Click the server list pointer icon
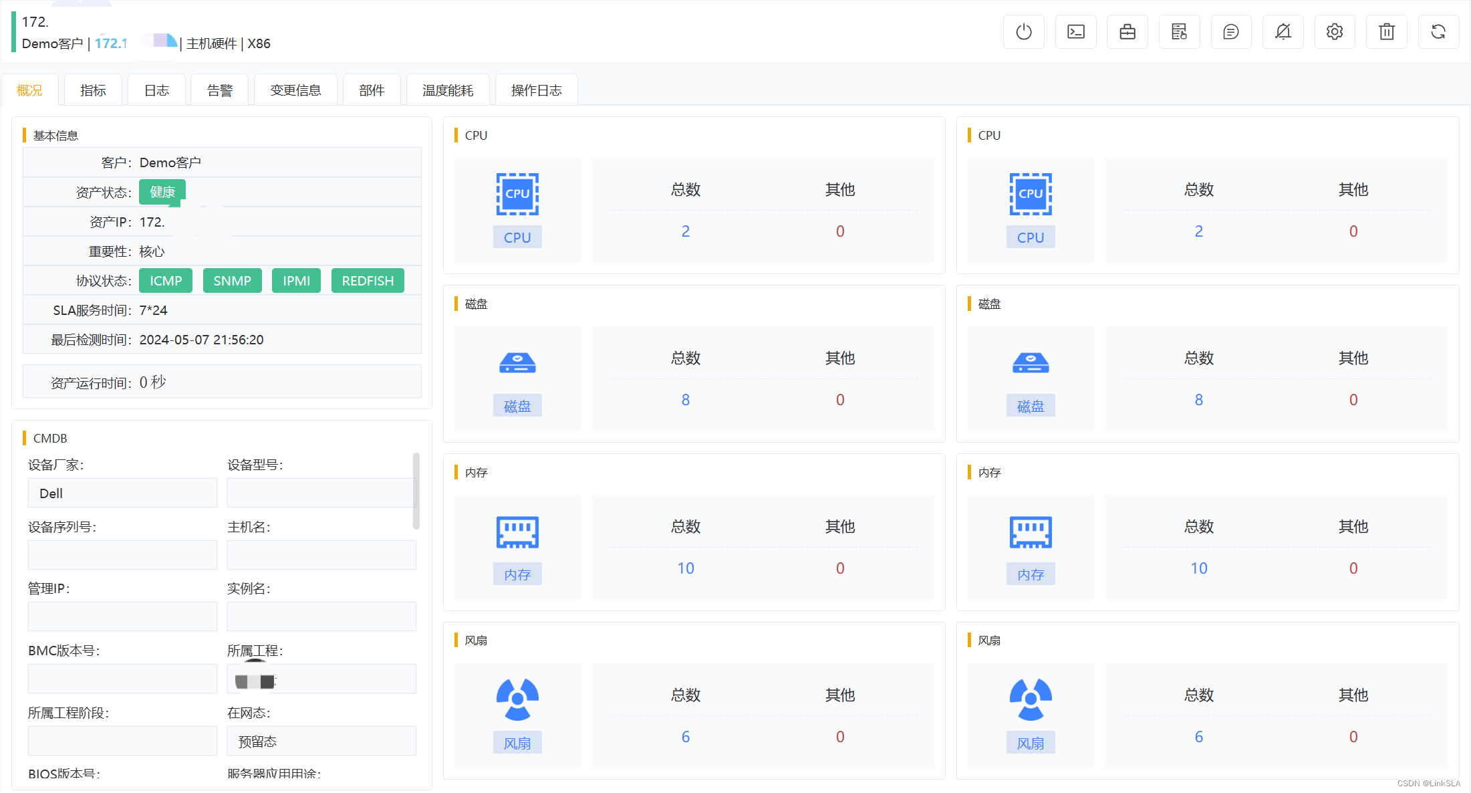 [x=1179, y=31]
